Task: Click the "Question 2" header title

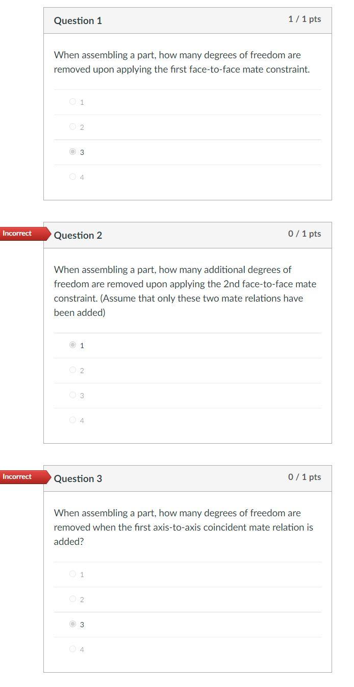Action: [78, 235]
